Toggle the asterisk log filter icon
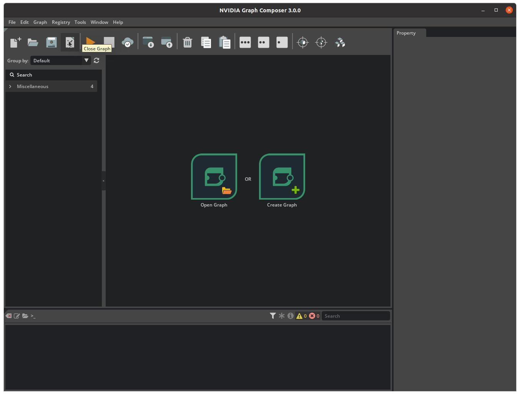This screenshot has width=520, height=395. pyautogui.click(x=282, y=316)
